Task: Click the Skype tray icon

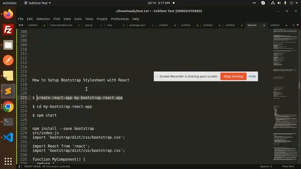Action: (x=263, y=3)
